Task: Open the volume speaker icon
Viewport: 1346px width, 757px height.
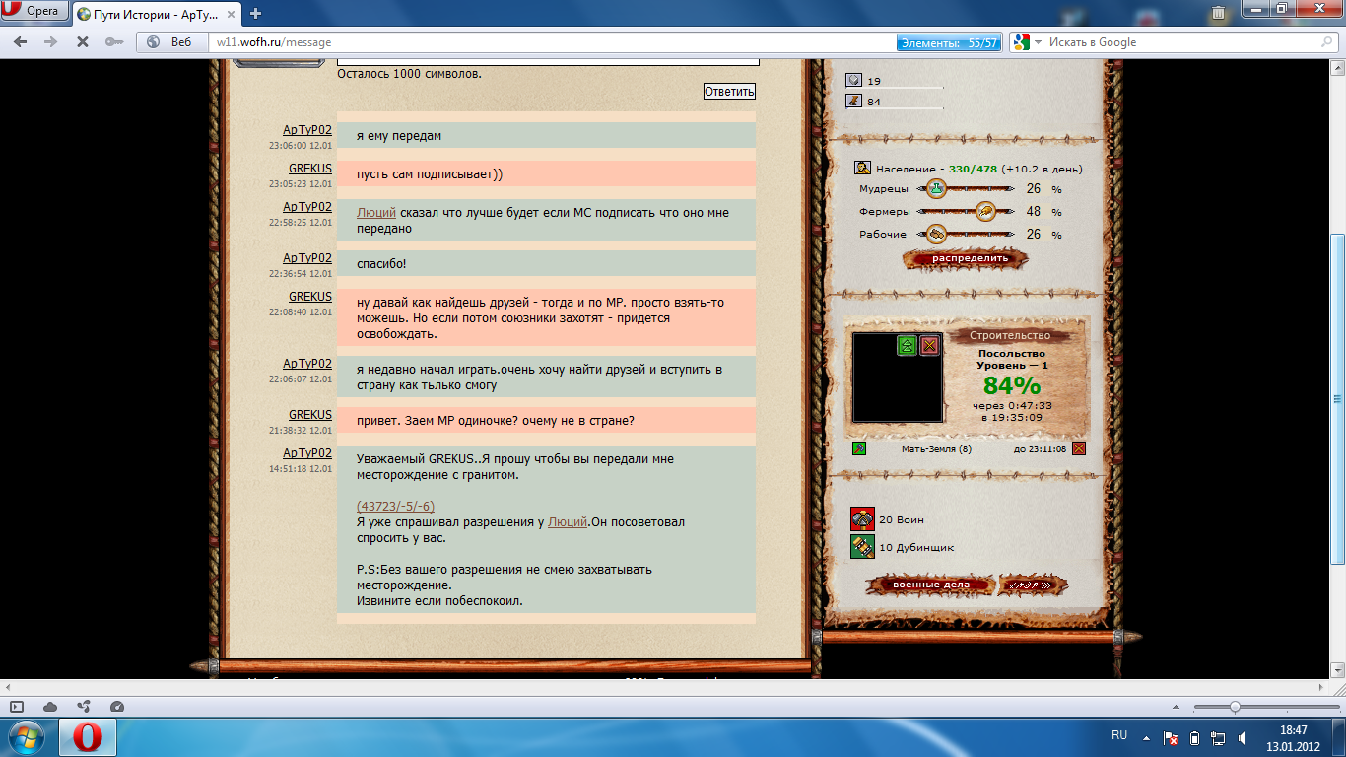Action: pyautogui.click(x=1243, y=737)
